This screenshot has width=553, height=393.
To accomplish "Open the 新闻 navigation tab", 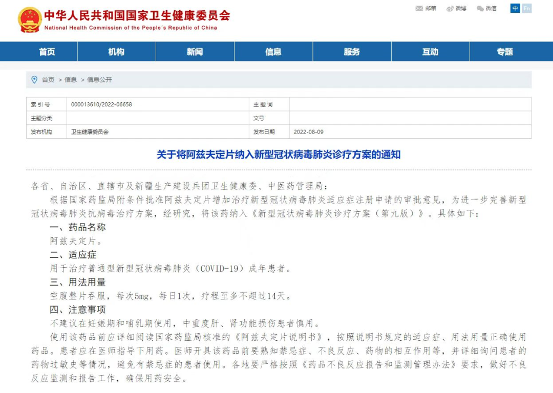I will (x=195, y=51).
